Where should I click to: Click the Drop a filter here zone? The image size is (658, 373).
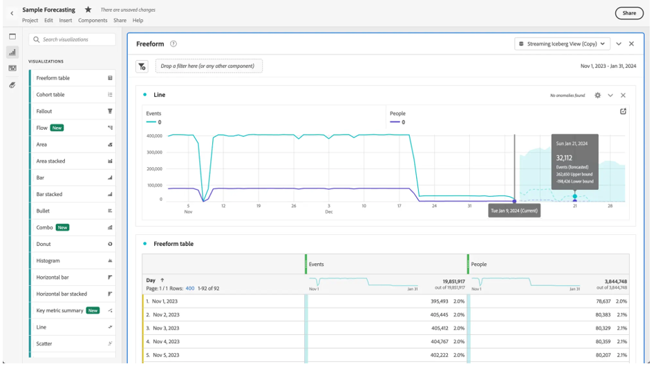(x=209, y=66)
